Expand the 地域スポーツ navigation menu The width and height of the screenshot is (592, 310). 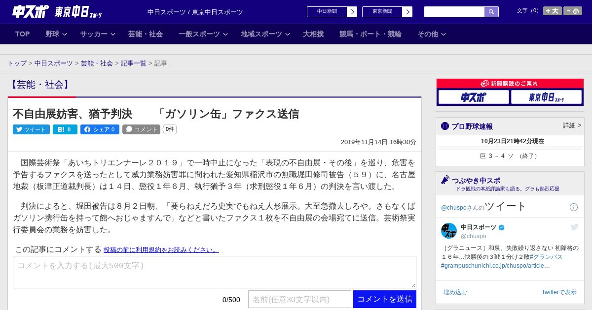coord(265,34)
